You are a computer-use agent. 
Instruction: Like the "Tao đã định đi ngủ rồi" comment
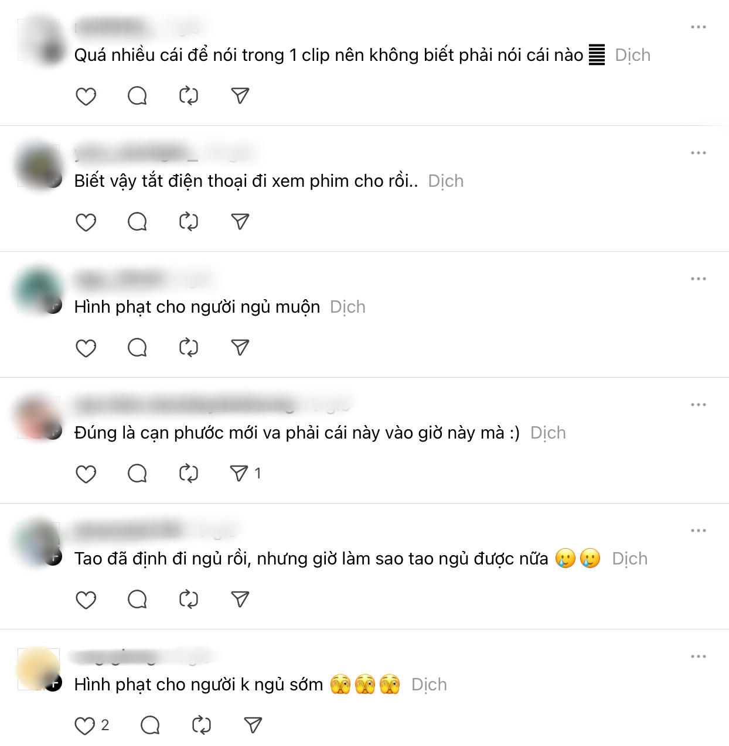click(86, 600)
